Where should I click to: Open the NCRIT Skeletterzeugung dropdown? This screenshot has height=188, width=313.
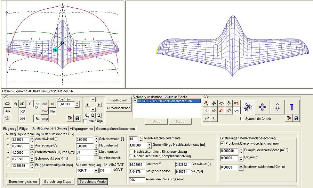[96, 171]
